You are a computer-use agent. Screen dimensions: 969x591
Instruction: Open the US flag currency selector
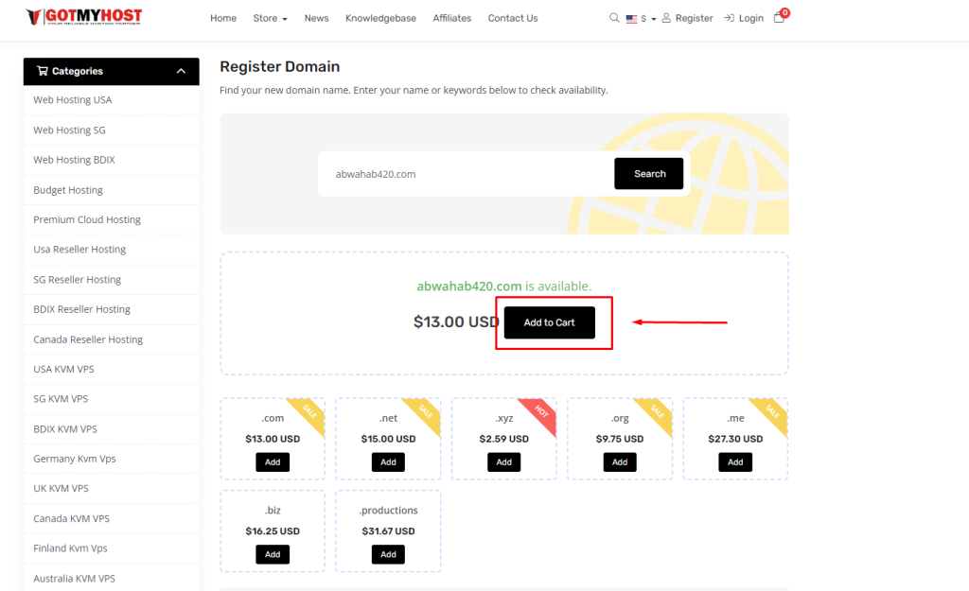638,18
